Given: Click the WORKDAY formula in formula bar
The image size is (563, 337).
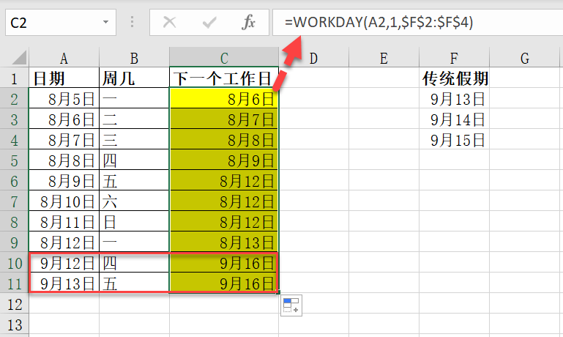Looking at the screenshot, I should pos(379,23).
